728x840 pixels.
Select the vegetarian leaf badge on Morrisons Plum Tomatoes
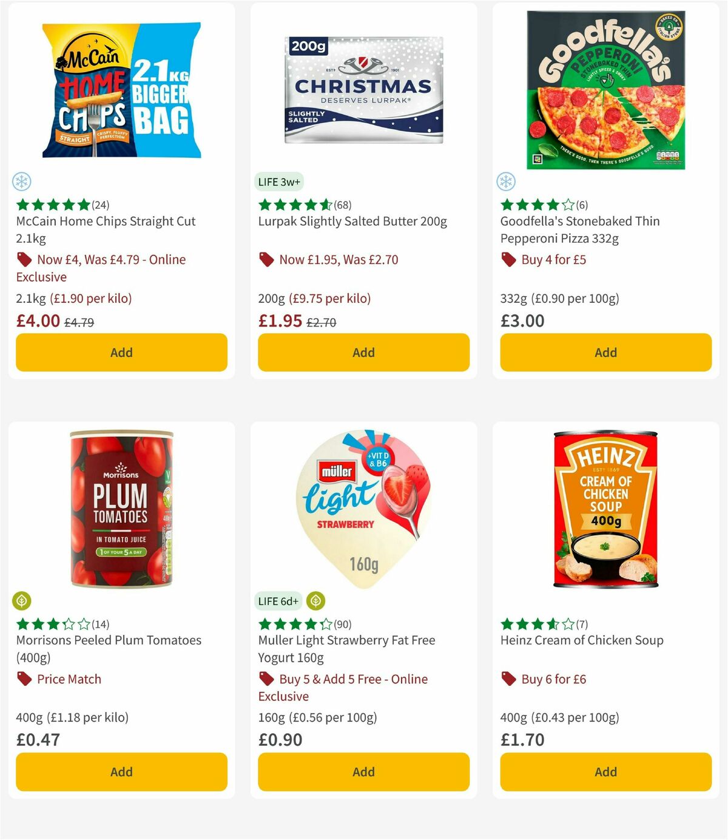[x=22, y=600]
